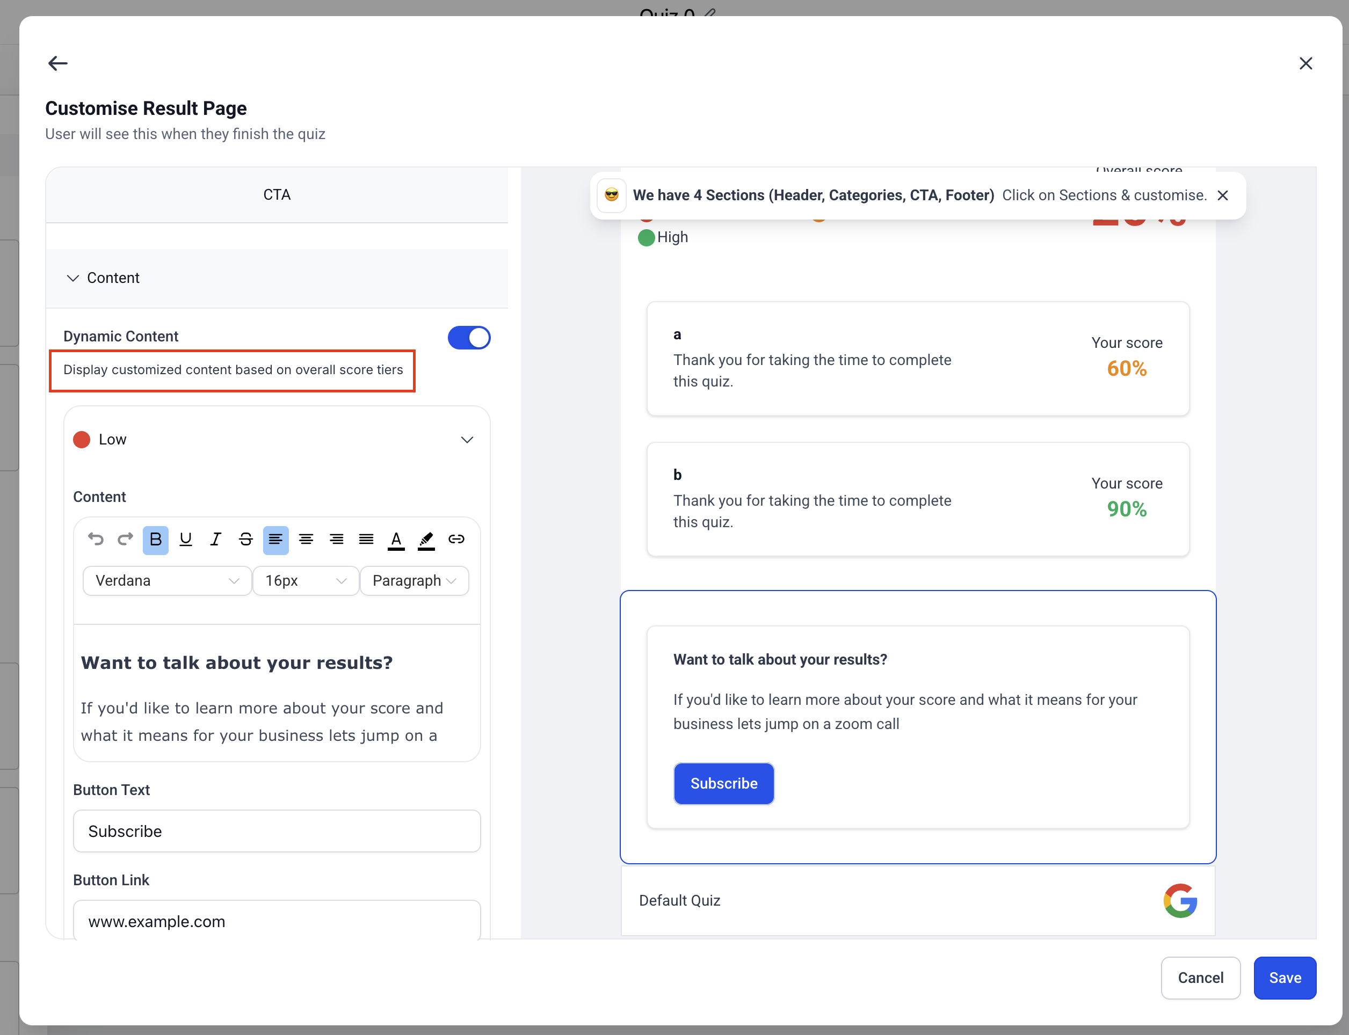Toggle bold formatting in editor
The width and height of the screenshot is (1349, 1035).
pyautogui.click(x=155, y=540)
